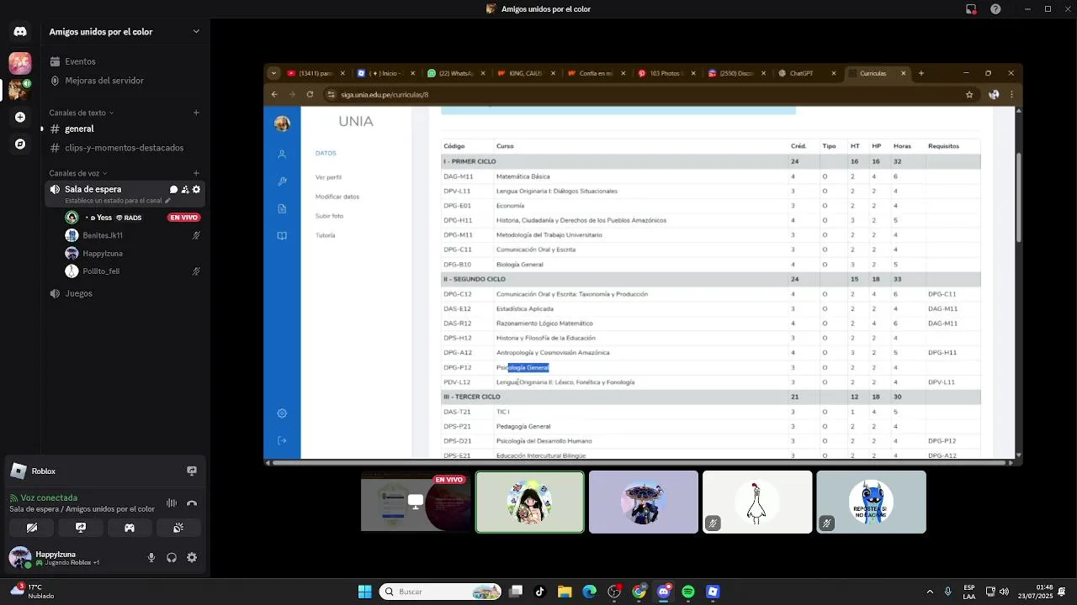Open clips-y-momentos-destacados channel
This screenshot has width=1077, height=605.
tap(124, 148)
